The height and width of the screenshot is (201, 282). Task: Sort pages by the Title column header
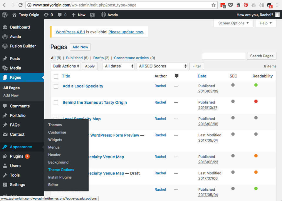(x=66, y=76)
